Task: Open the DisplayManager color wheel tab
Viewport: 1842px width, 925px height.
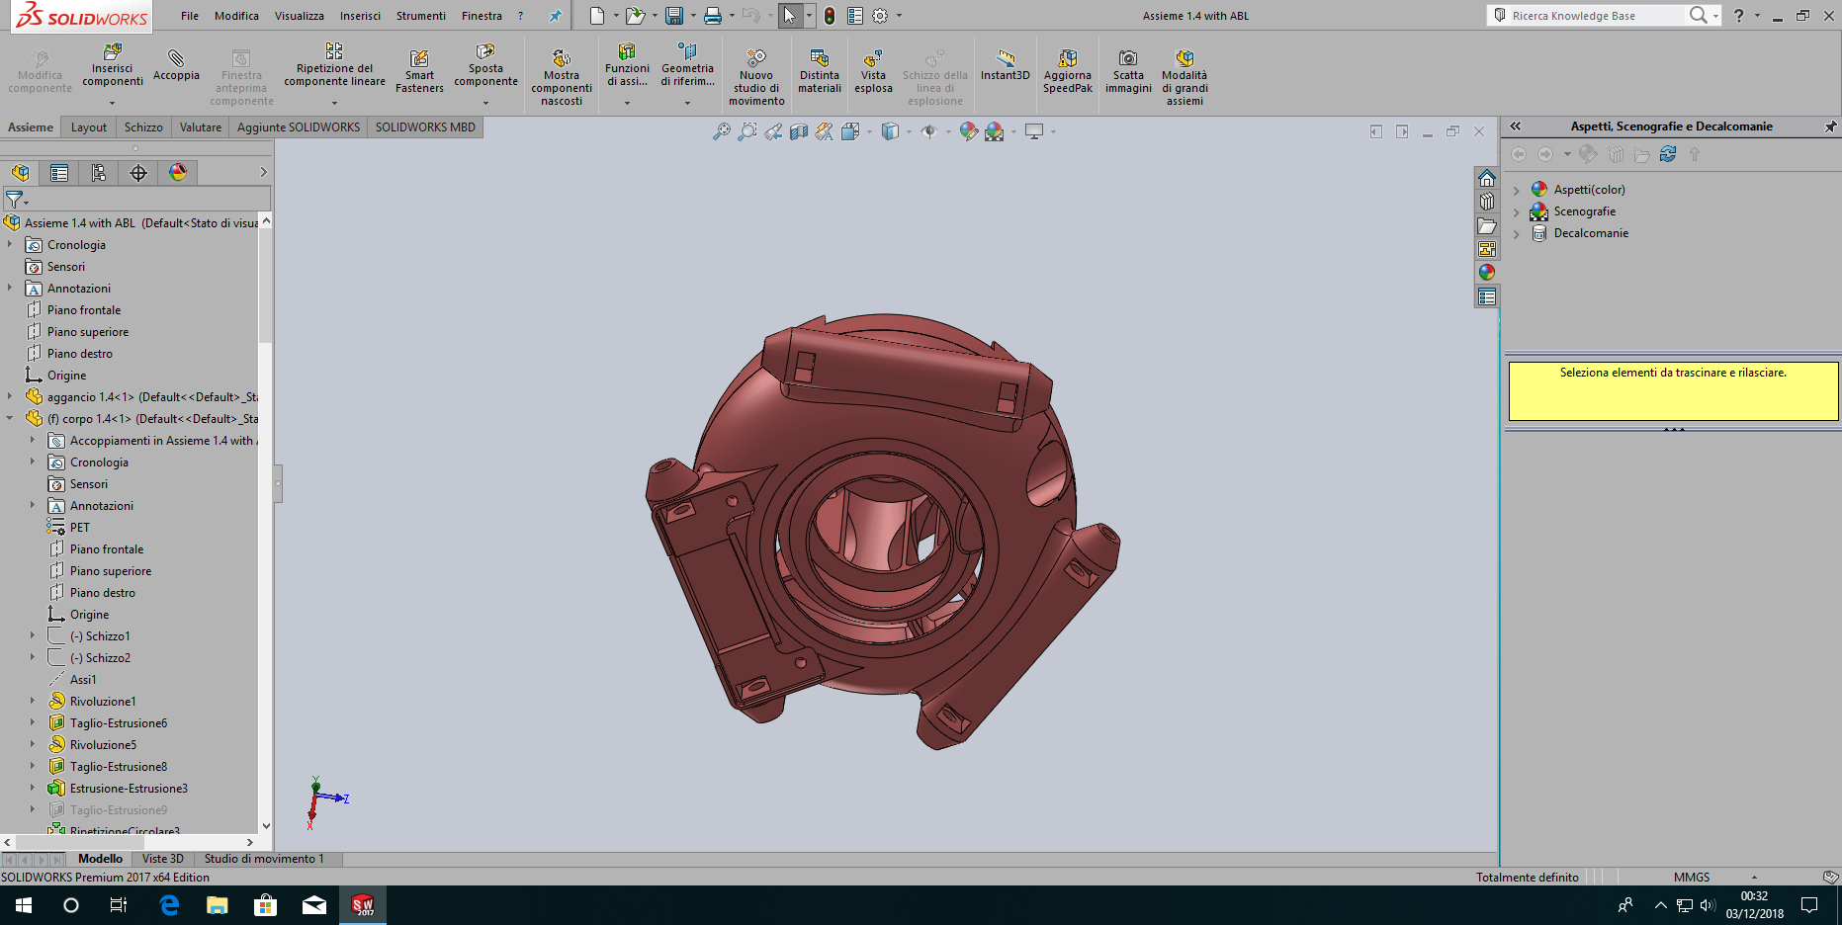Action: pyautogui.click(x=178, y=173)
